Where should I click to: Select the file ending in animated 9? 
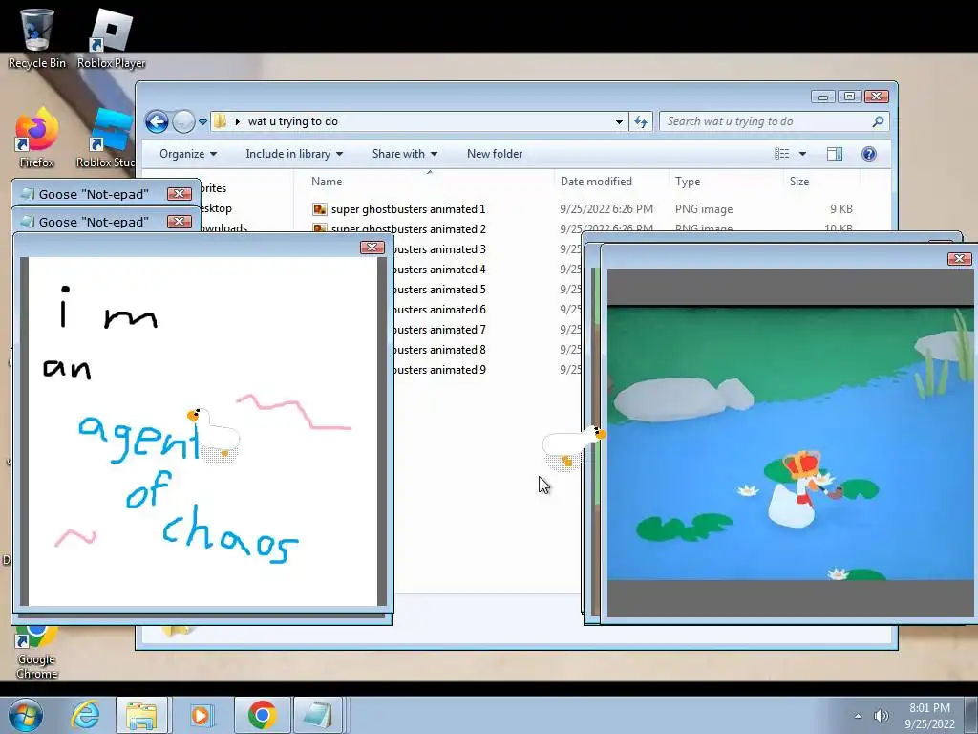(439, 370)
